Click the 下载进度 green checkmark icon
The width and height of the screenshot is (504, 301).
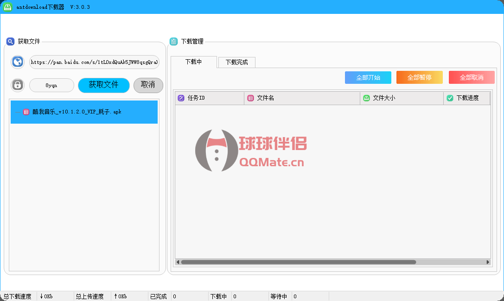click(x=450, y=98)
